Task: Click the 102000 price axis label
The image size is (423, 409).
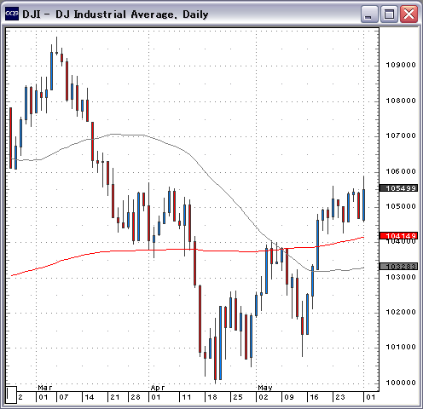Action: [401, 312]
